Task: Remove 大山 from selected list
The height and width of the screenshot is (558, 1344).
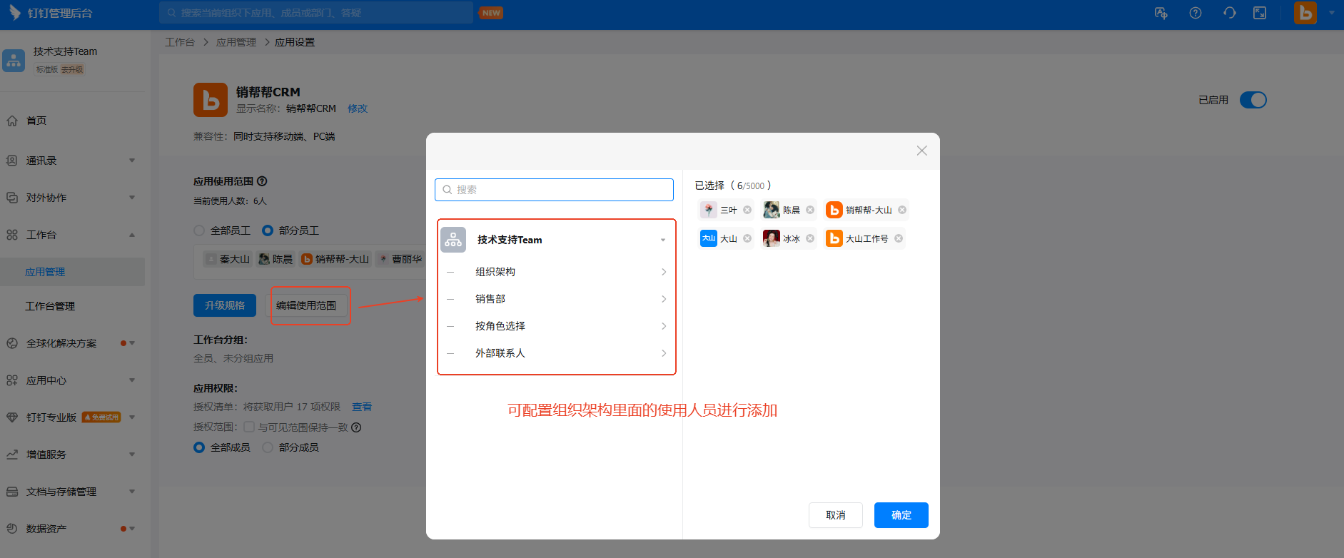Action: pos(747,238)
